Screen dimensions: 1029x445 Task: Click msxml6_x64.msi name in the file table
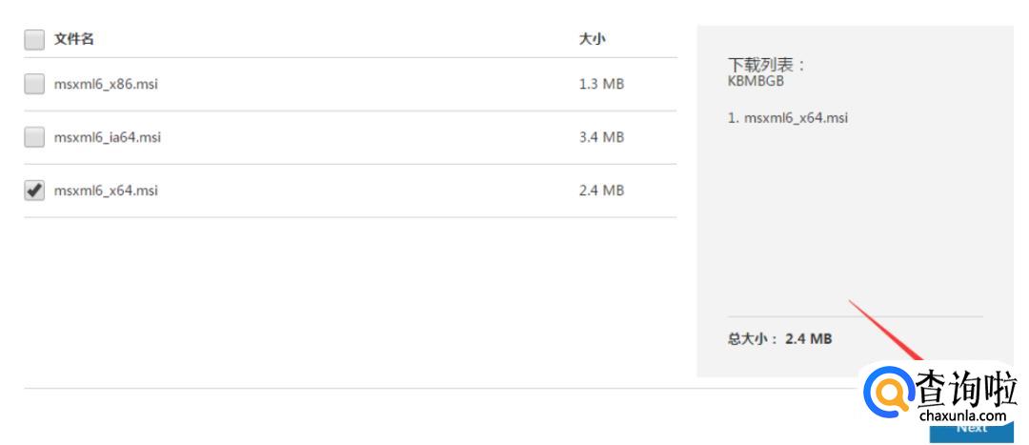tap(106, 191)
